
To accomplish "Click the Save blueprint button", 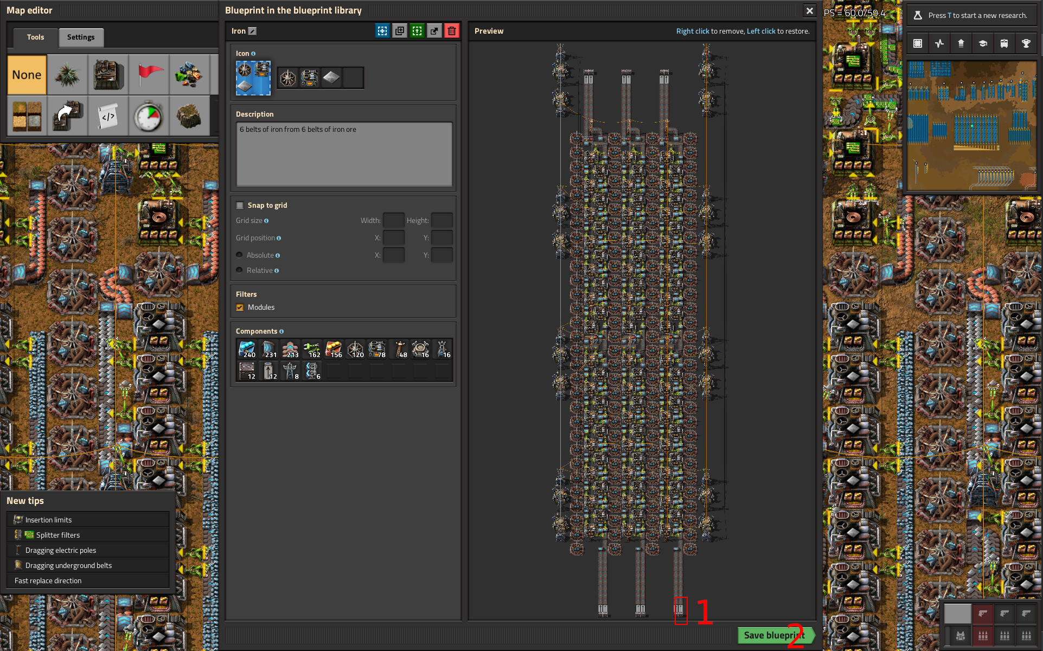I will coord(776,635).
